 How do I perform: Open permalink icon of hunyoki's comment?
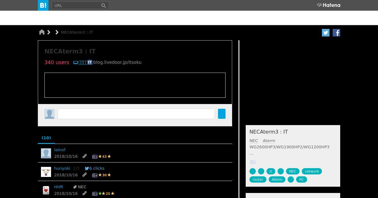tap(84, 175)
